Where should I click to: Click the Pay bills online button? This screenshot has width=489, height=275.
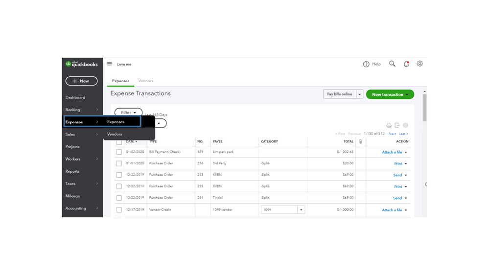coord(340,94)
